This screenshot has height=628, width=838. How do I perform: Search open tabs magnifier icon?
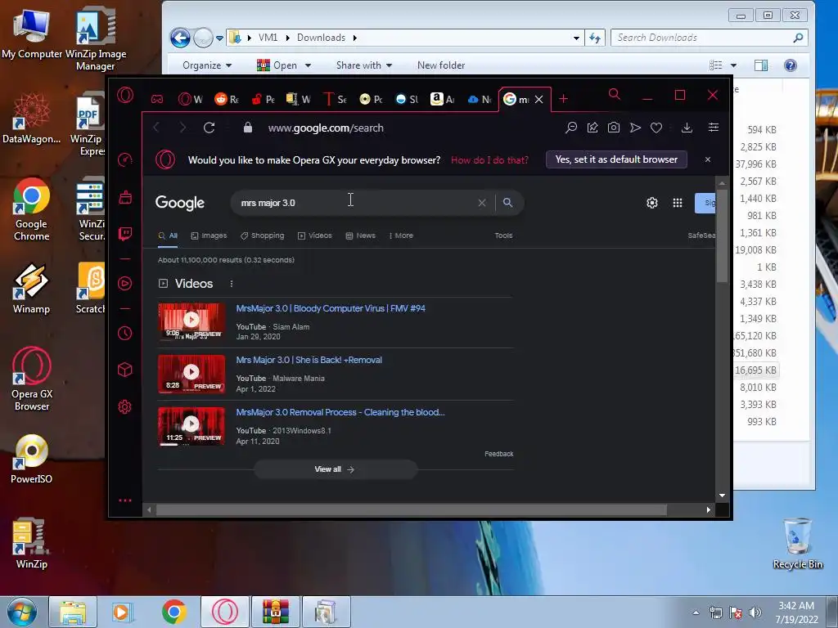point(615,95)
